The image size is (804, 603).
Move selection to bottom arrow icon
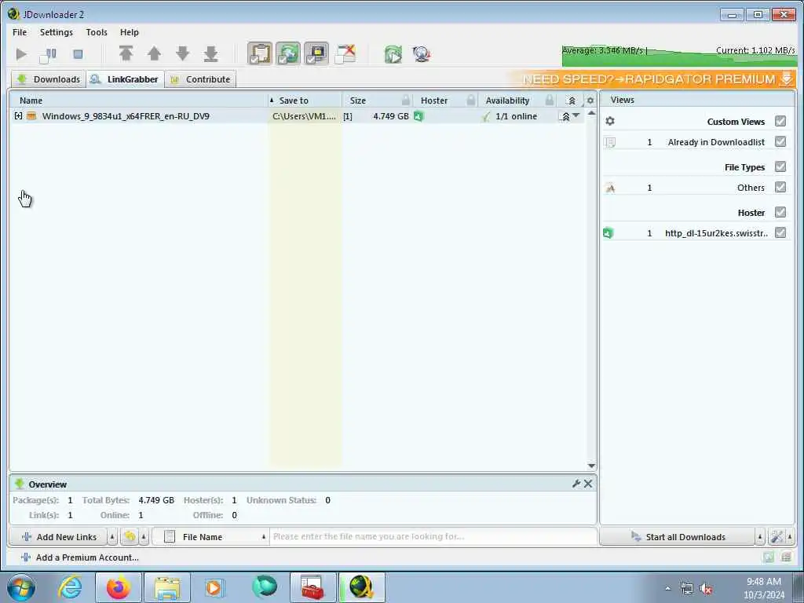tap(210, 53)
